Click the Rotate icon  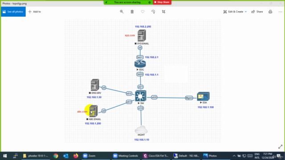[x=153, y=12]
